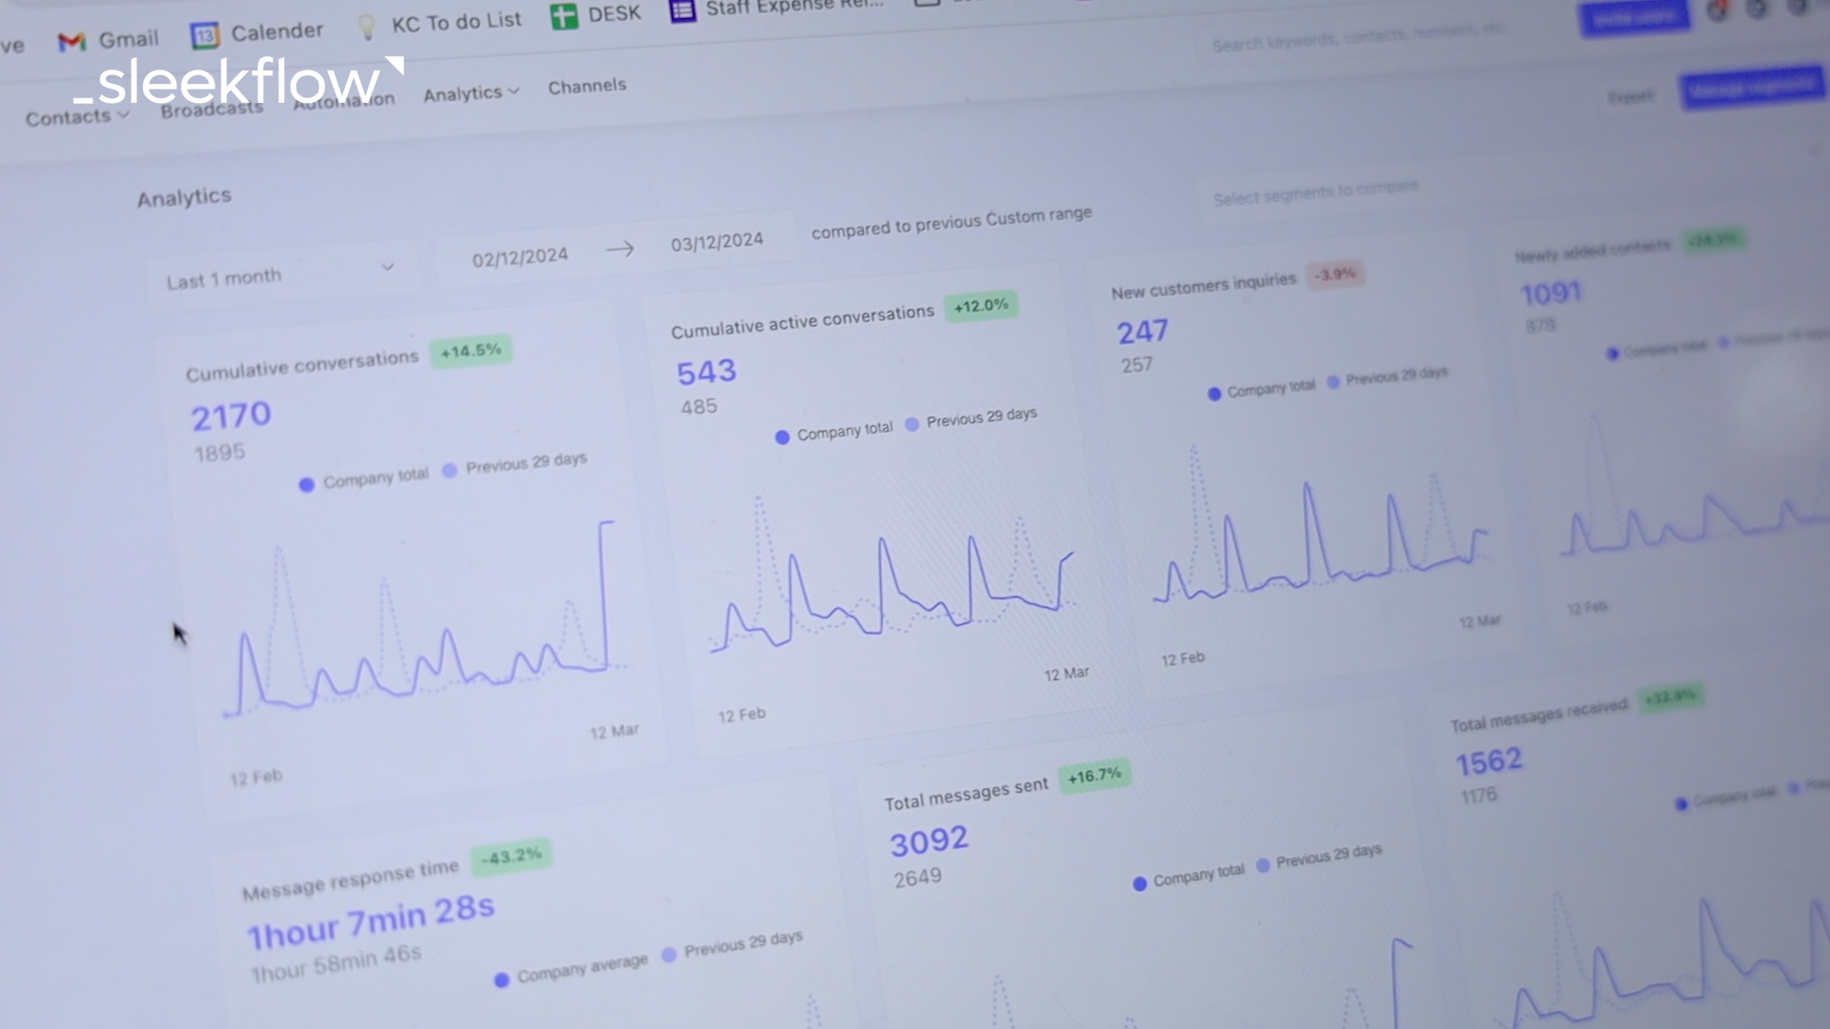The image size is (1830, 1029).
Task: Toggle Previous 29 days in New customers inquiries
Action: pos(1388,377)
